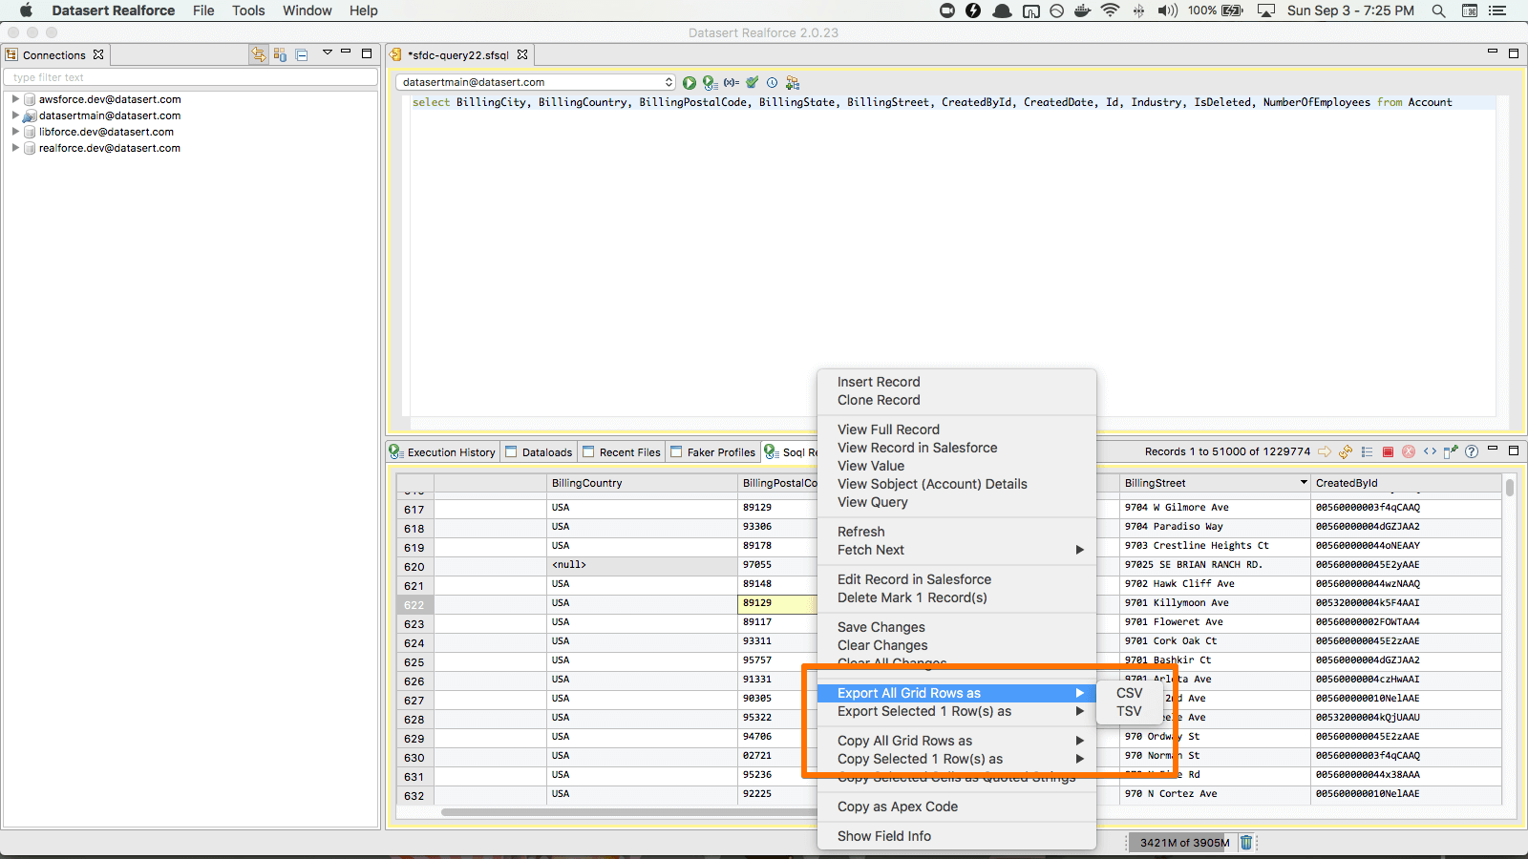1528x859 pixels.
Task: Open the help question mark icon
Action: [x=1472, y=452]
